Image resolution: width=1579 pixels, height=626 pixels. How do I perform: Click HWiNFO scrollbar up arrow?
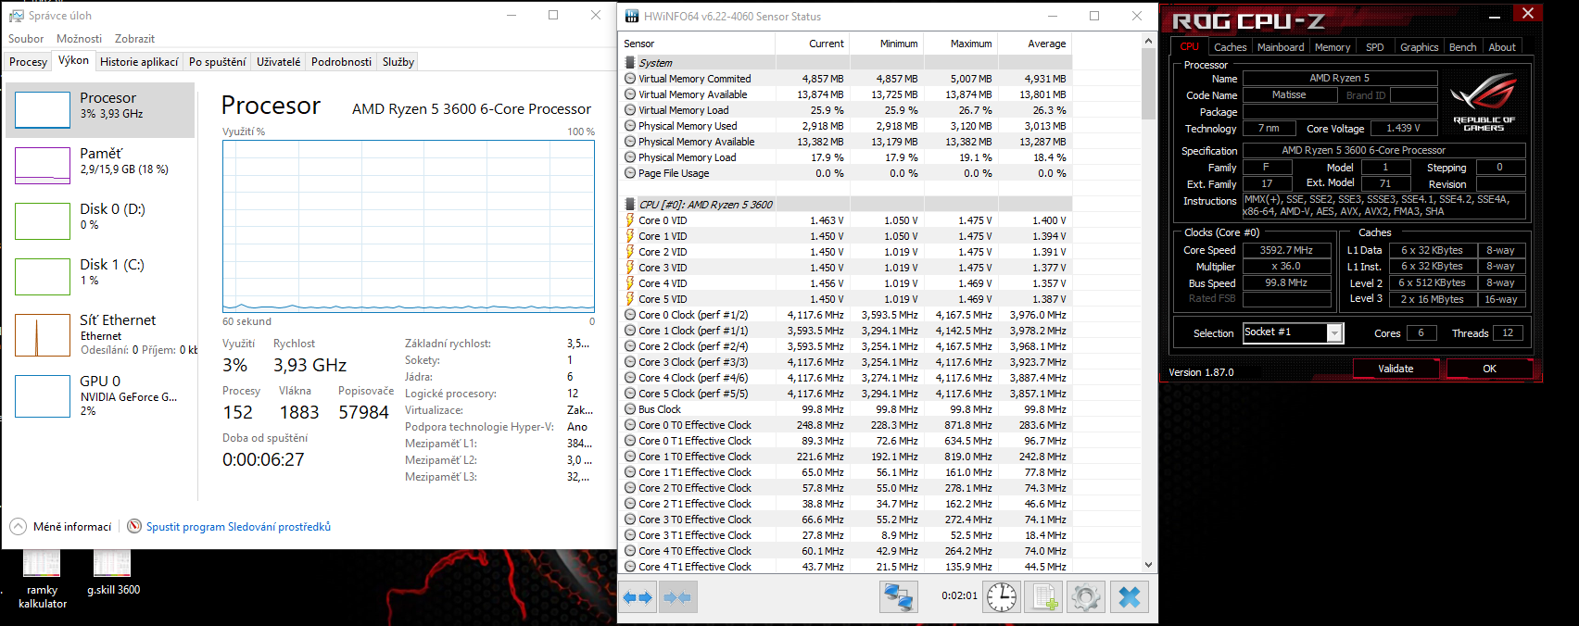tap(1148, 41)
